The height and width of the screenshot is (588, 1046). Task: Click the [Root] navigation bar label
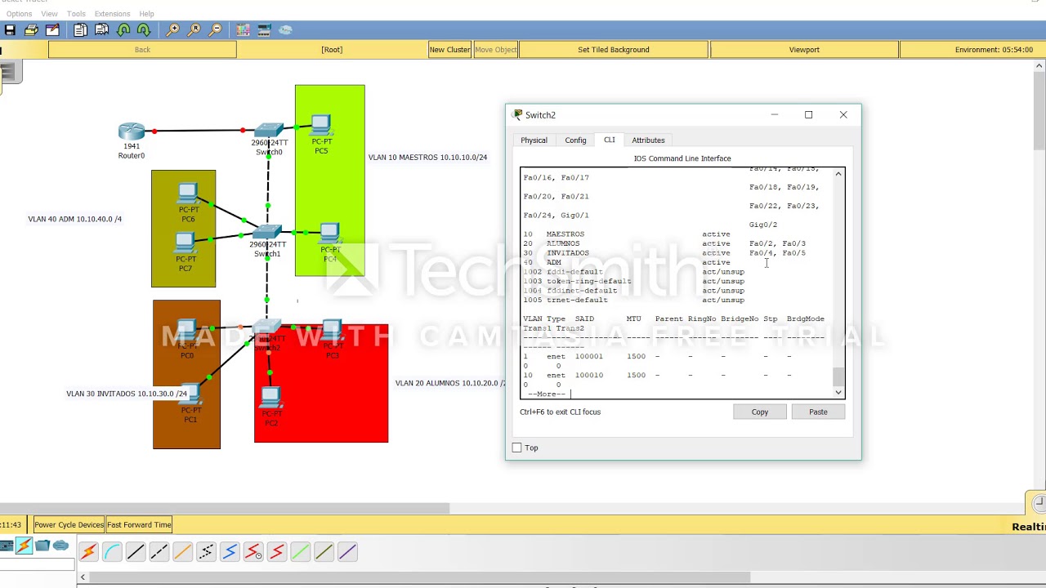[x=332, y=50]
